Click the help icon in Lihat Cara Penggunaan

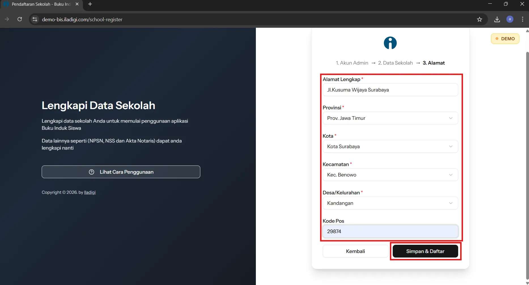click(92, 172)
